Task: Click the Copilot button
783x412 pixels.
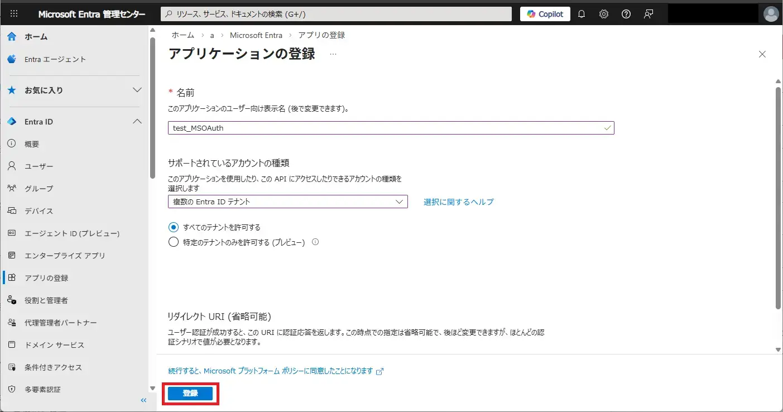Action: pos(545,14)
